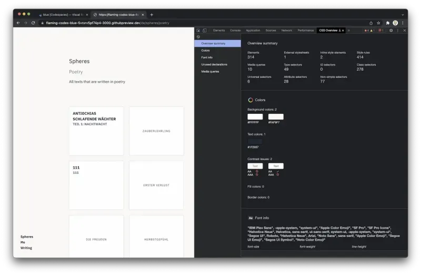
Task: Open the Network tab
Action: 286,31
